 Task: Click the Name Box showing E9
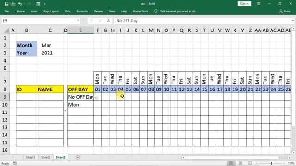39,21
